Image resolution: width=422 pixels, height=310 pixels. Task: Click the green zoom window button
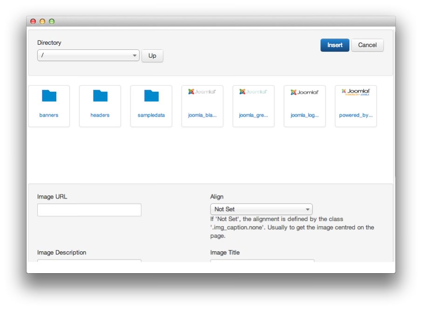click(52, 21)
